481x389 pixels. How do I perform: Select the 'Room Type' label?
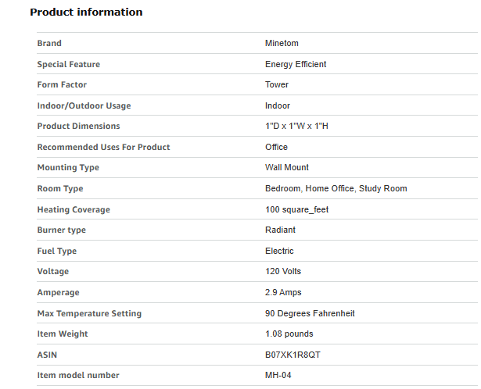tap(60, 189)
